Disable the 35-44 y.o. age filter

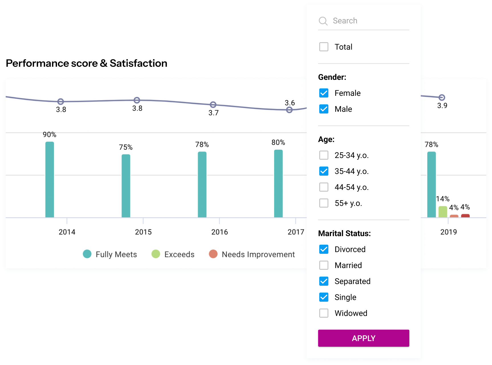tap(324, 171)
